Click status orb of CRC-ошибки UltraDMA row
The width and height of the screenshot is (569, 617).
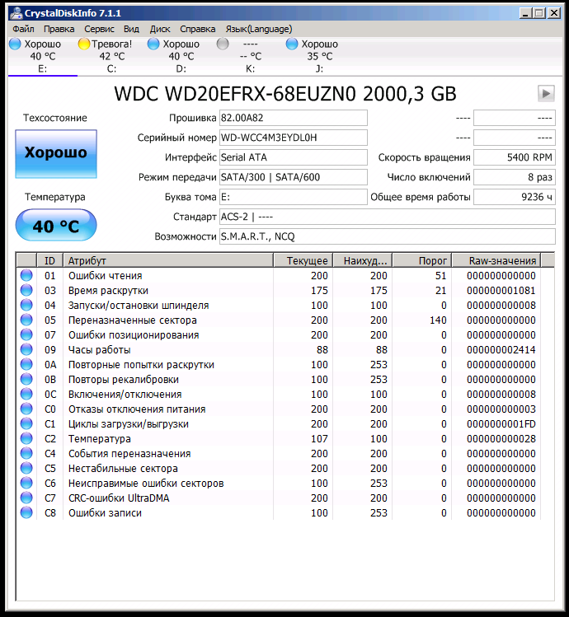26,498
